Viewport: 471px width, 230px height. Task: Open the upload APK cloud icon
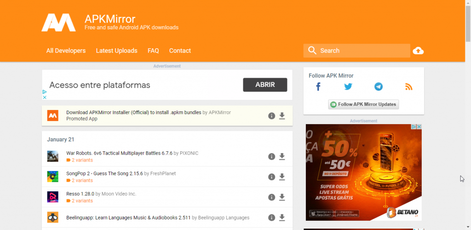tap(418, 51)
